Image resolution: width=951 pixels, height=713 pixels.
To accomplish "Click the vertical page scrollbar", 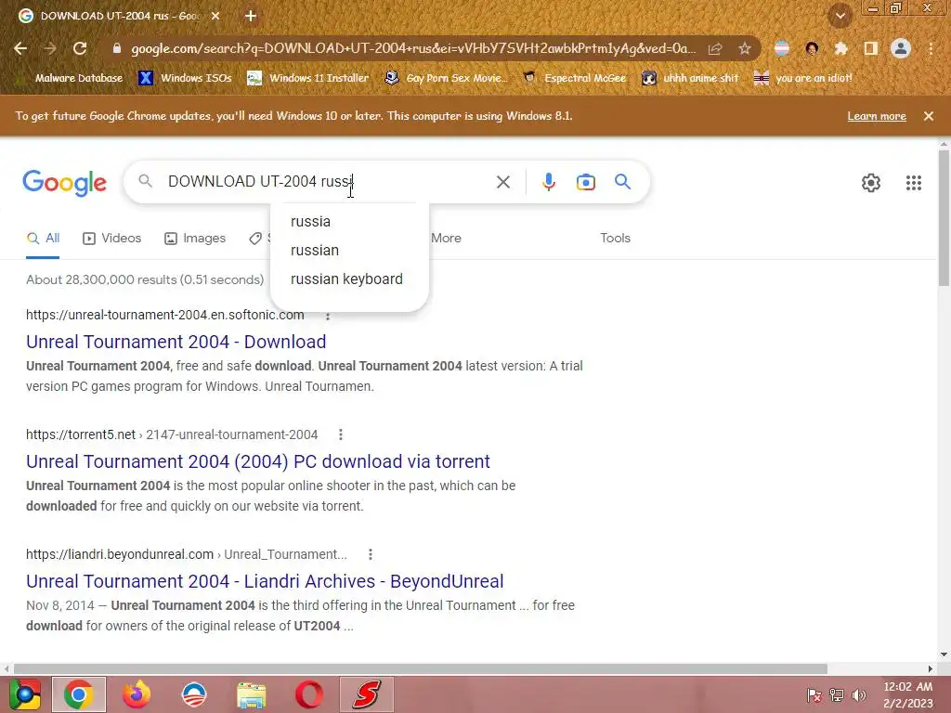I will pyautogui.click(x=944, y=218).
